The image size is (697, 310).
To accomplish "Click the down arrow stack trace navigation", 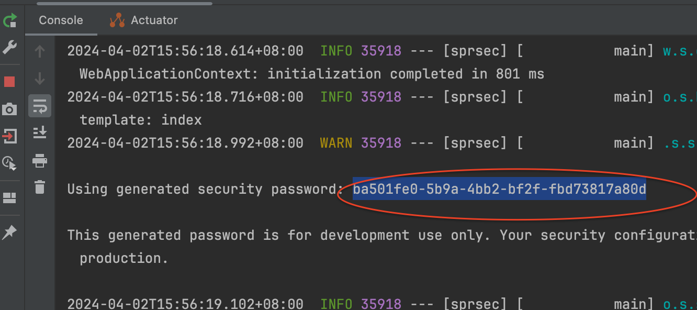I will coord(40,79).
